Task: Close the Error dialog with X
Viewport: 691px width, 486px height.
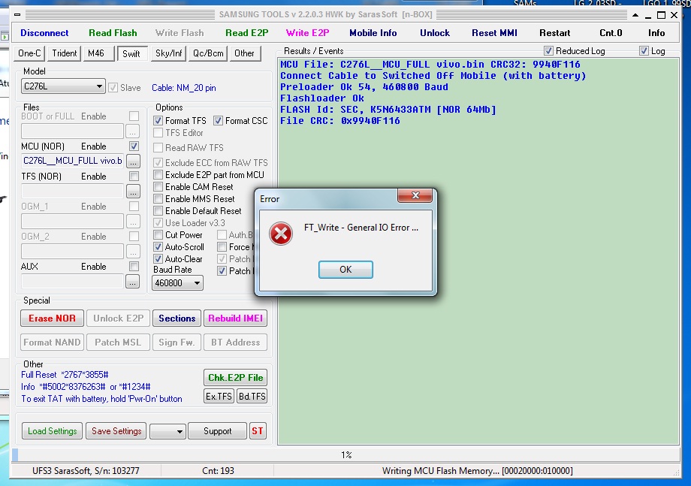Action: coord(415,195)
